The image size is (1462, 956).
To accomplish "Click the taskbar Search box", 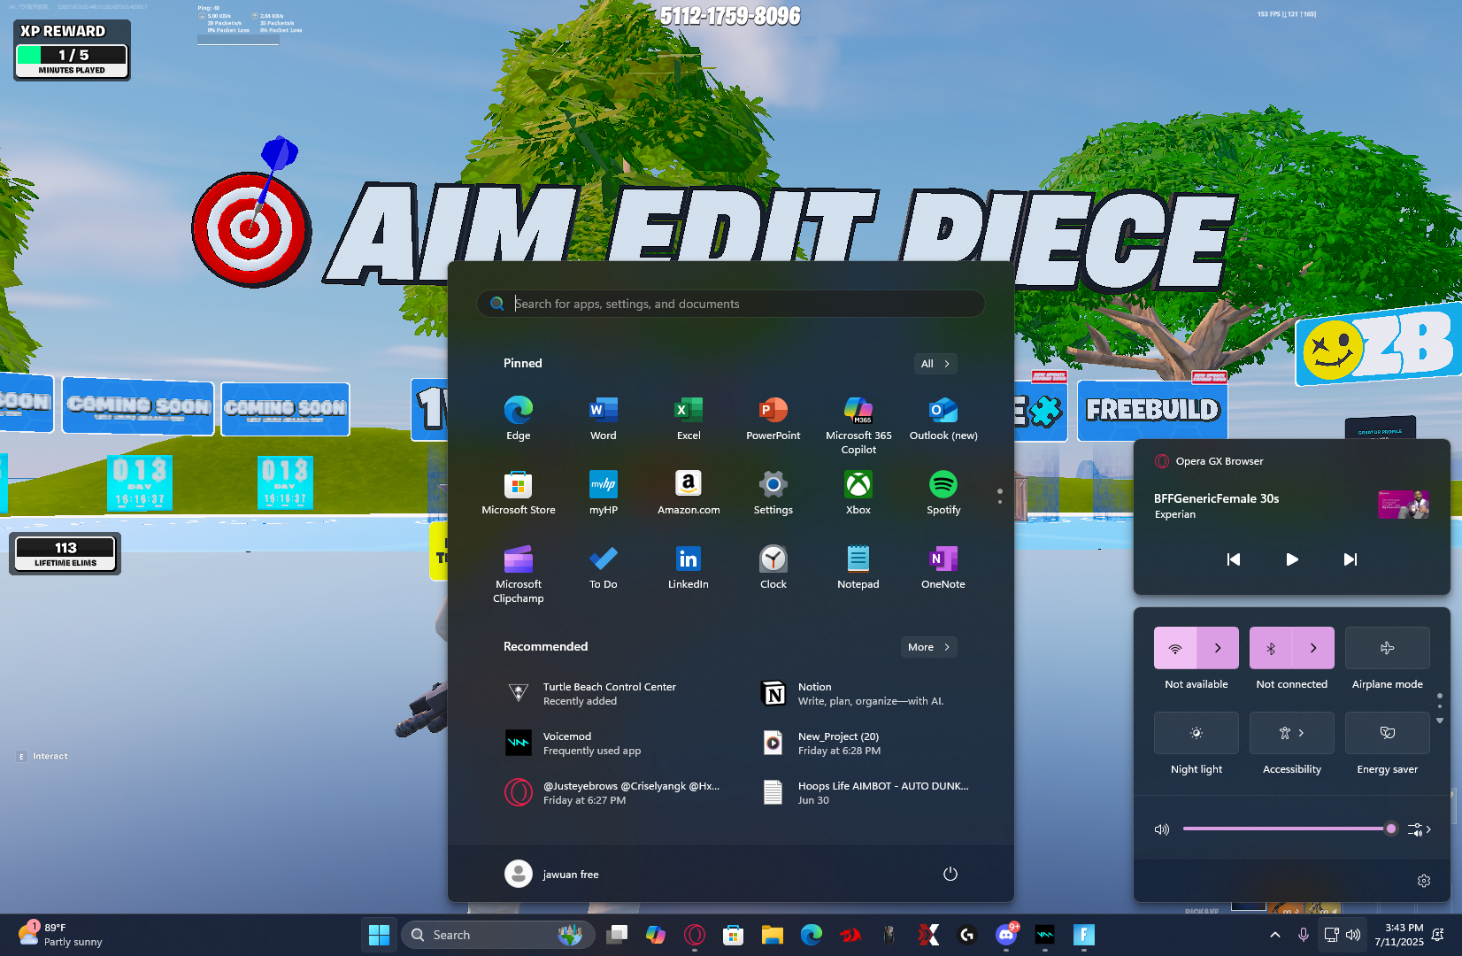I will pyautogui.click(x=497, y=935).
